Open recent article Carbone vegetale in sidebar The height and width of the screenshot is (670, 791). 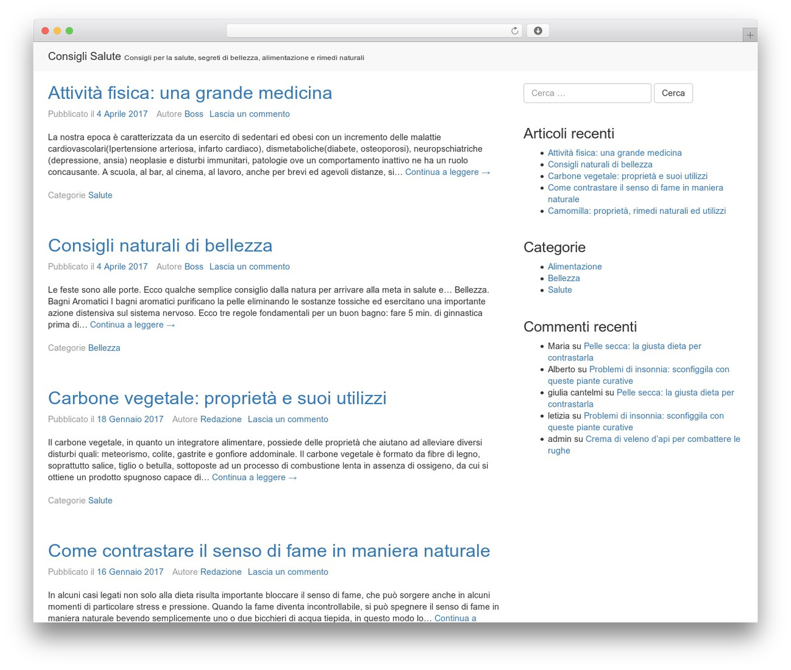(627, 176)
